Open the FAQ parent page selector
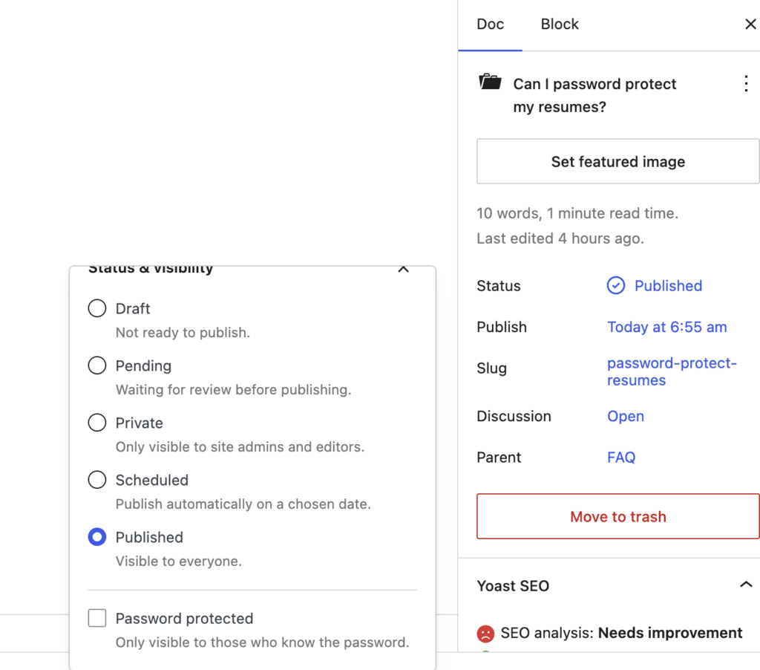This screenshot has height=670, width=760. (x=621, y=458)
